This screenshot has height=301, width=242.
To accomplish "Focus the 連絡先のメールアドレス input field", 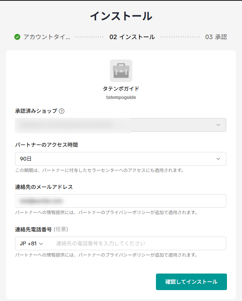I will (121, 201).
